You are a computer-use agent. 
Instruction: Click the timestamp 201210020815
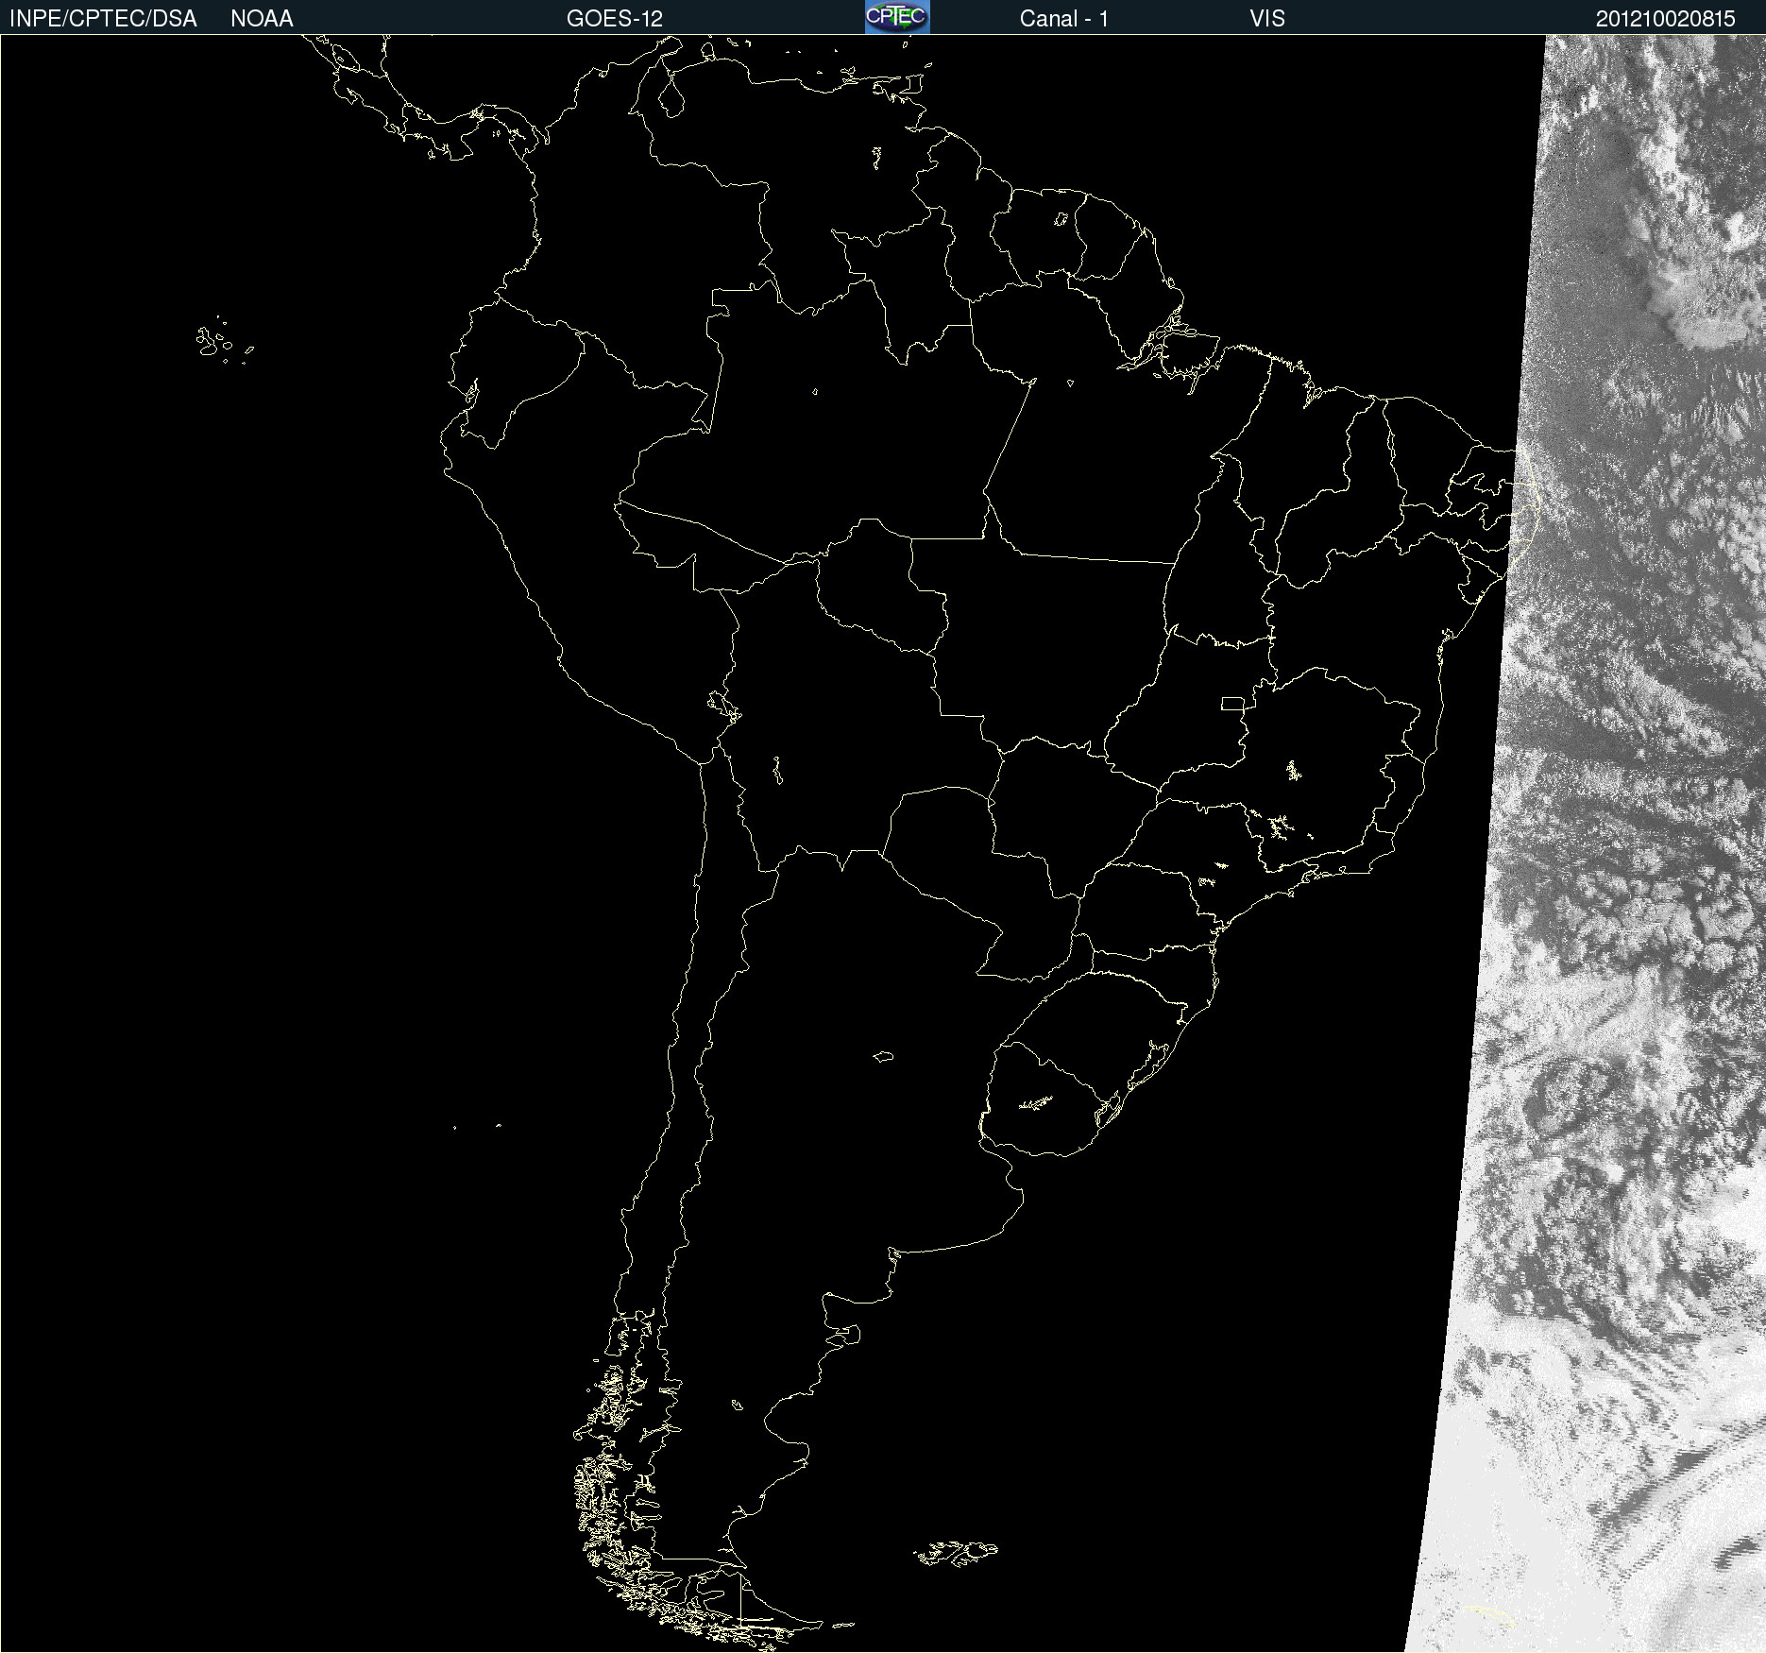[x=1666, y=19]
